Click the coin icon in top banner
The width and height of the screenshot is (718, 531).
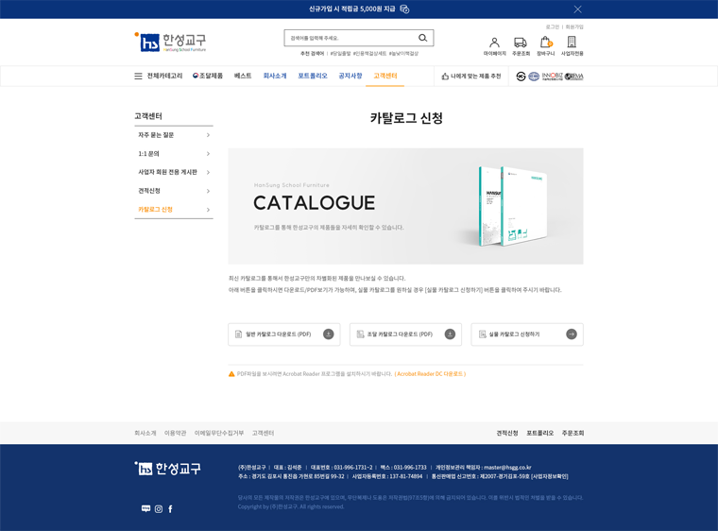[404, 9]
